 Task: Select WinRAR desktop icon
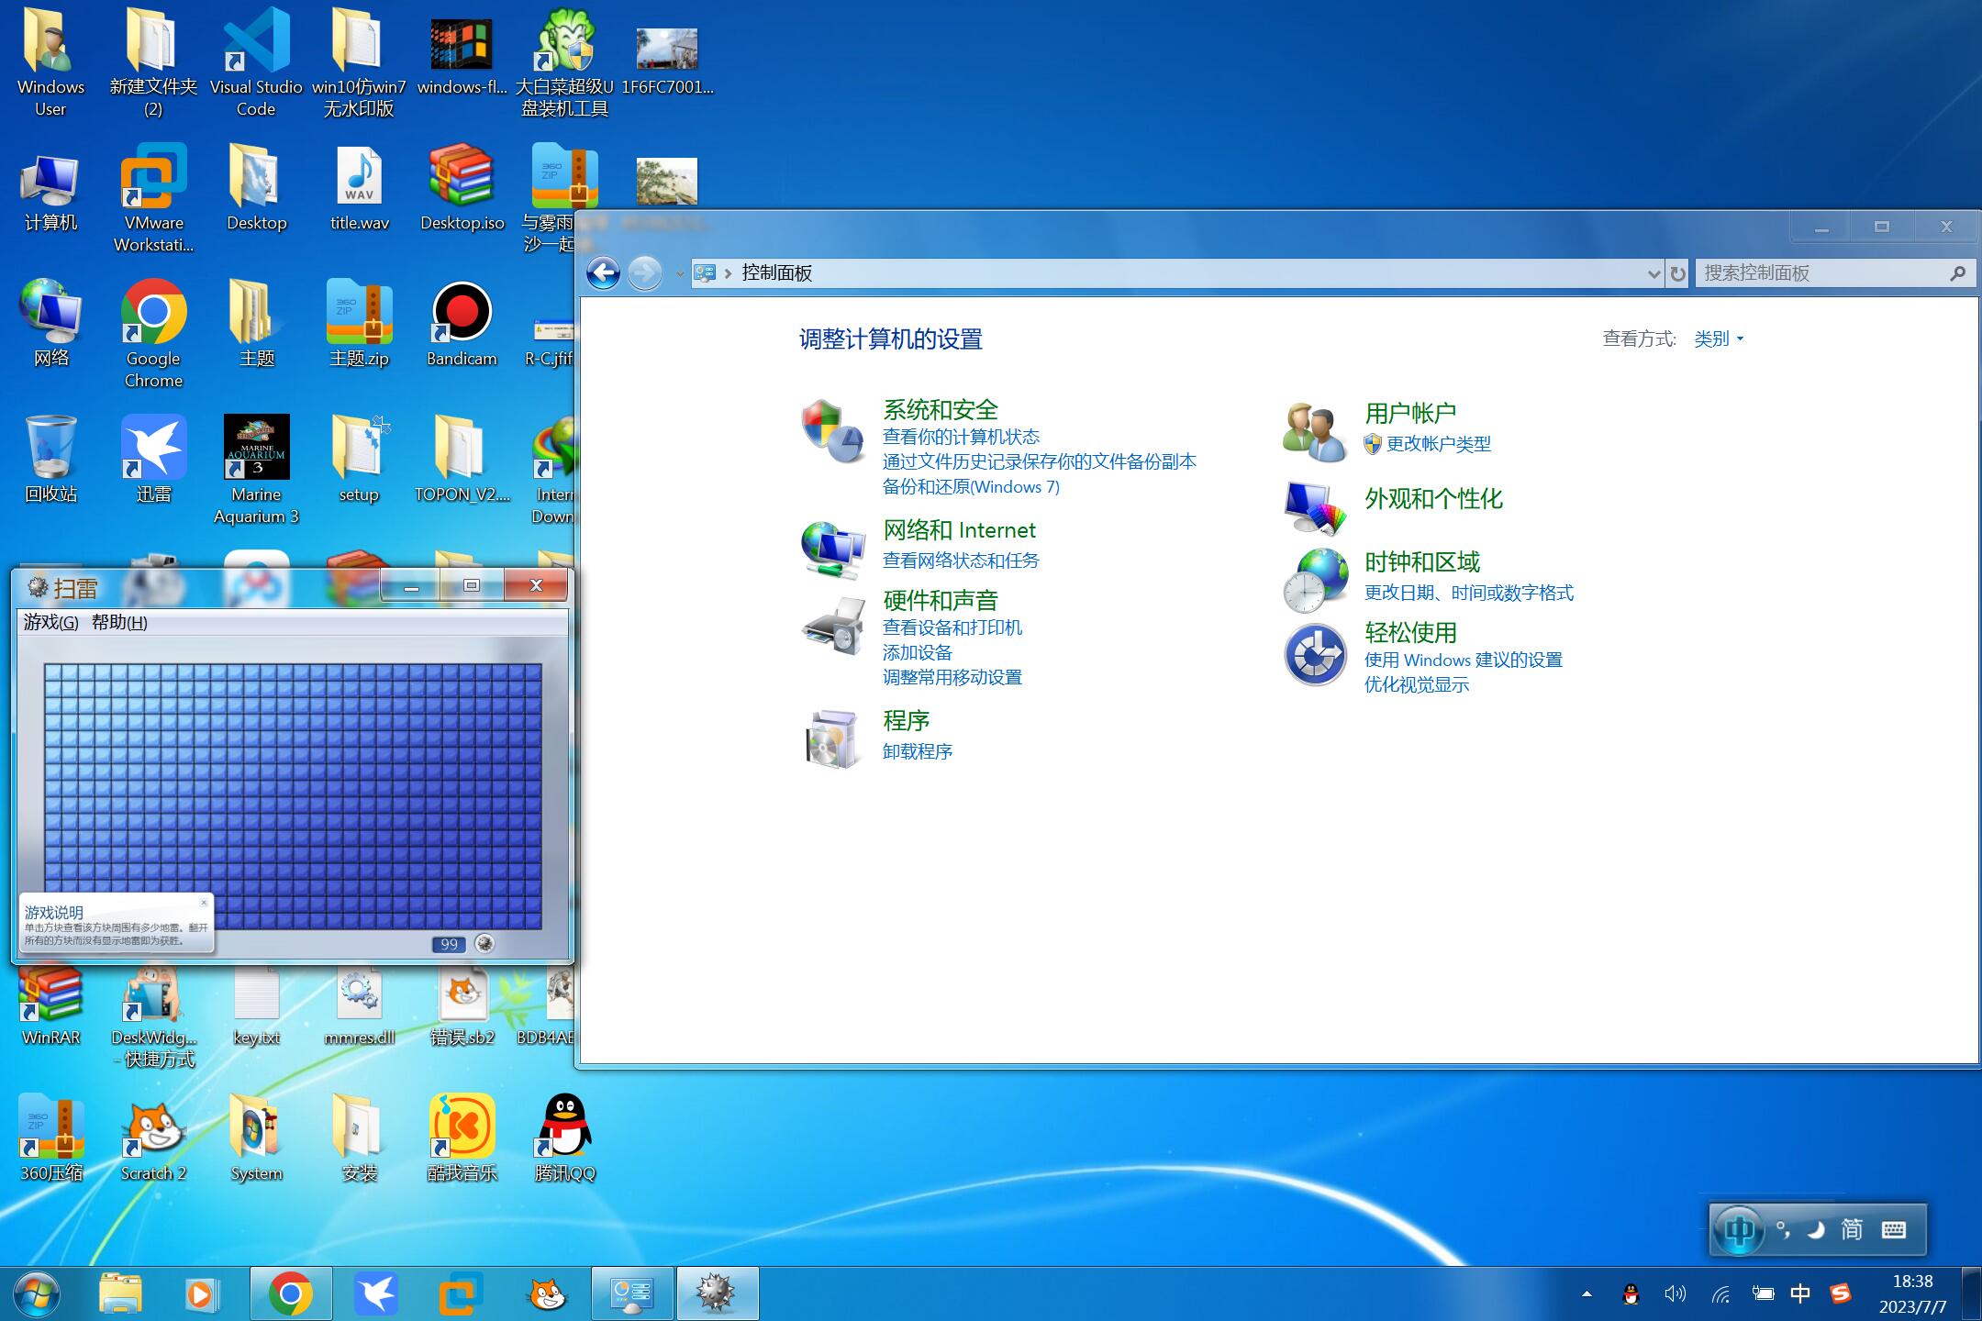tap(50, 1005)
